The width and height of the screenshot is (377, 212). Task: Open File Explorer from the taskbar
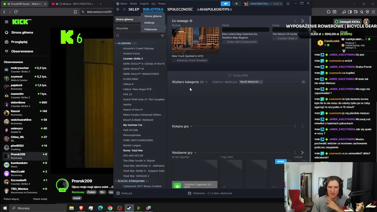[71, 208]
